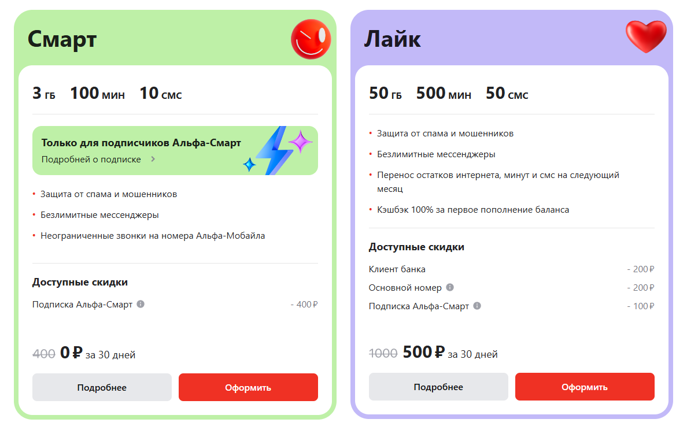Expand the chevron after Подробней о подписке

[153, 160]
